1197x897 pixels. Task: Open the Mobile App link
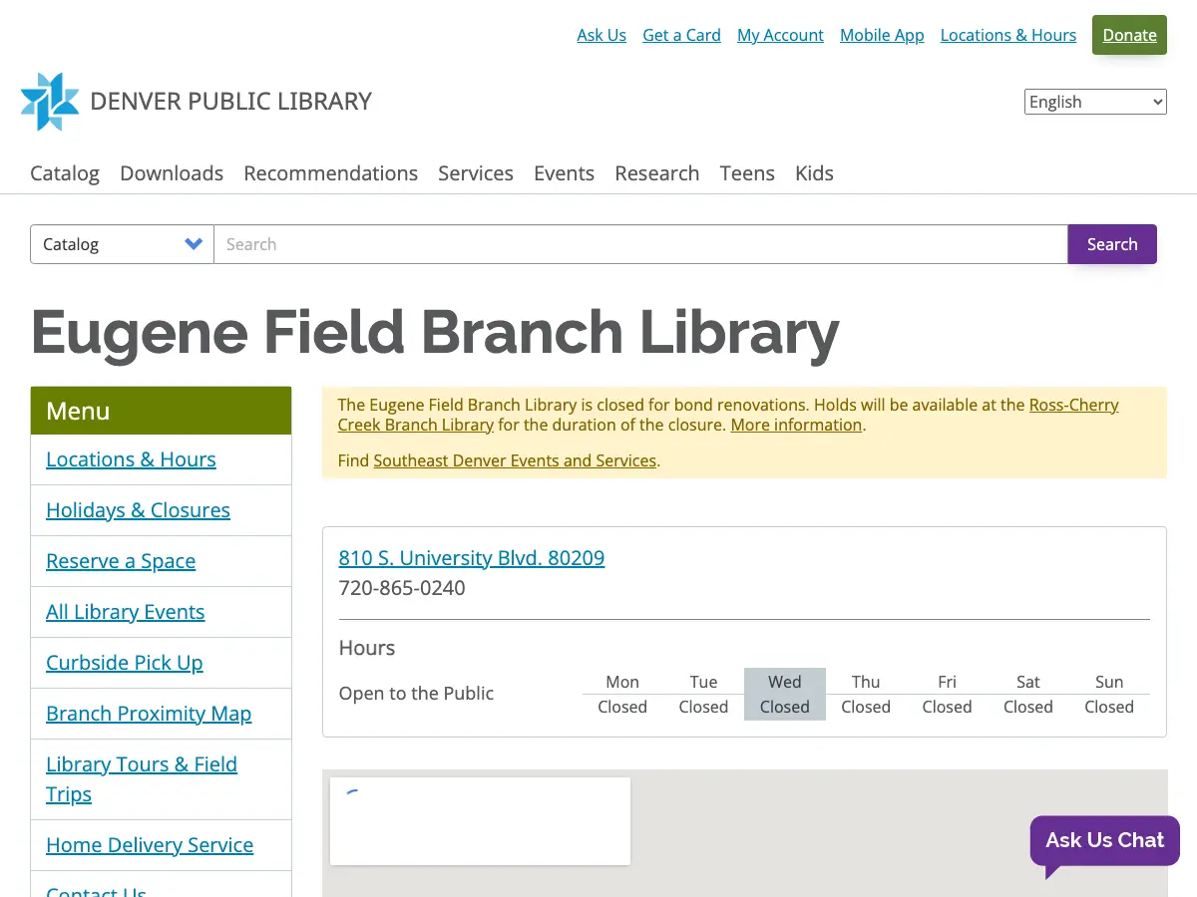point(882,35)
